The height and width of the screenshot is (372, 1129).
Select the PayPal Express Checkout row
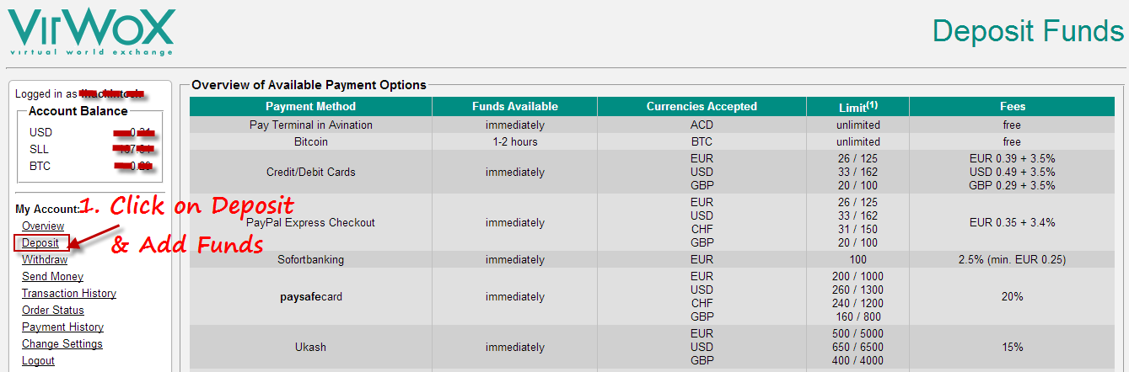click(x=652, y=223)
